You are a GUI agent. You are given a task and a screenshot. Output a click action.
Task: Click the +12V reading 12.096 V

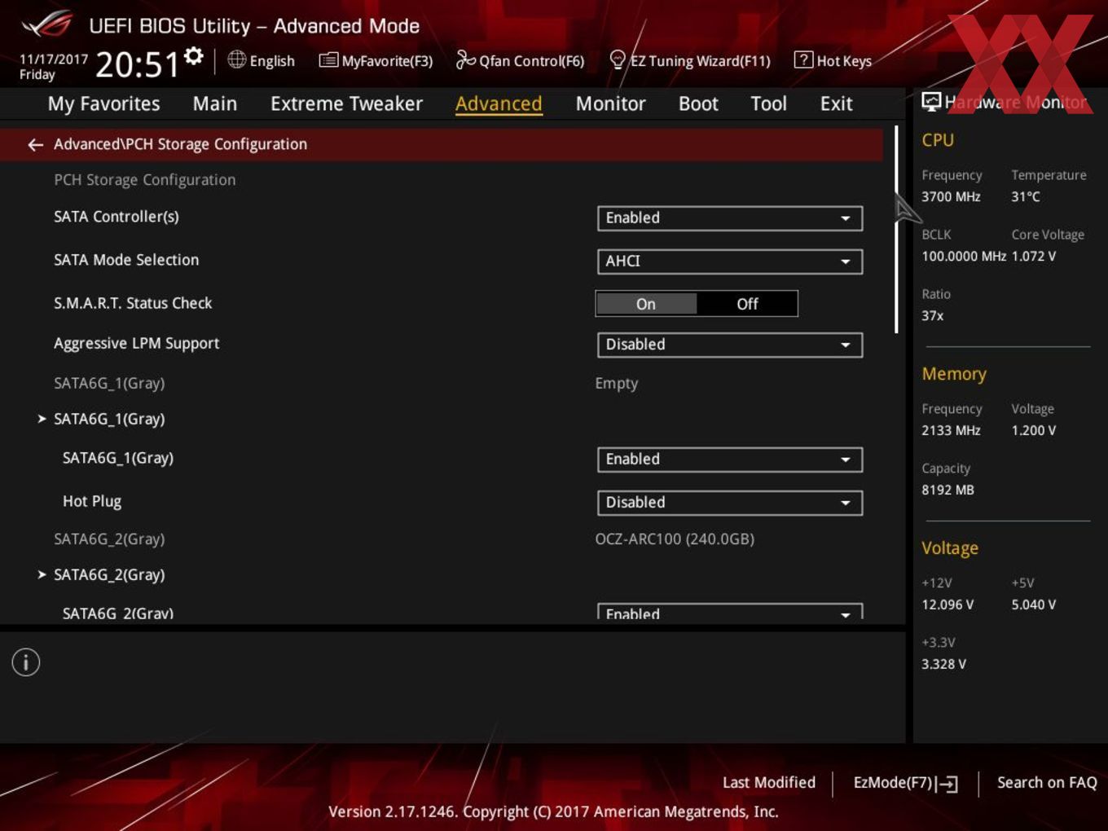[948, 605]
